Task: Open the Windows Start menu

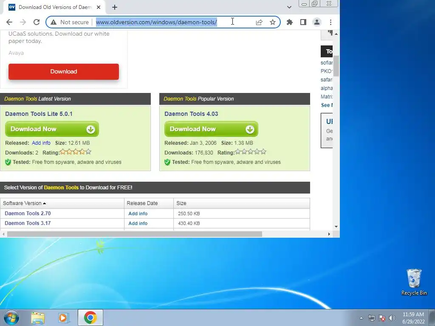Action: point(11,318)
